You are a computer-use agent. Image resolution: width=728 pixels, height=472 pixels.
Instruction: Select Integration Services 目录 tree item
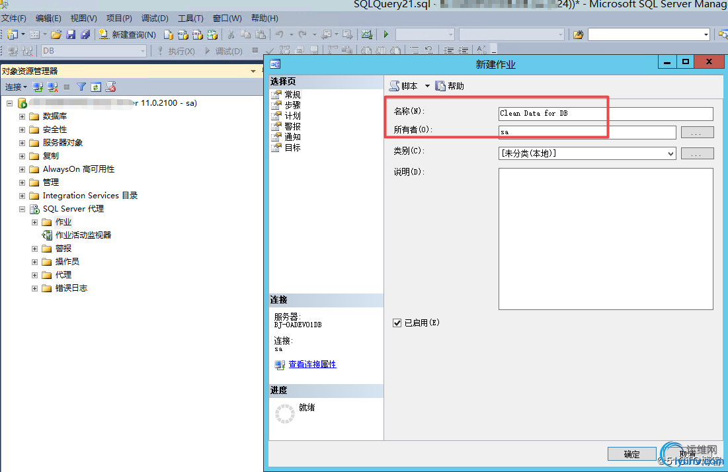[x=90, y=196]
